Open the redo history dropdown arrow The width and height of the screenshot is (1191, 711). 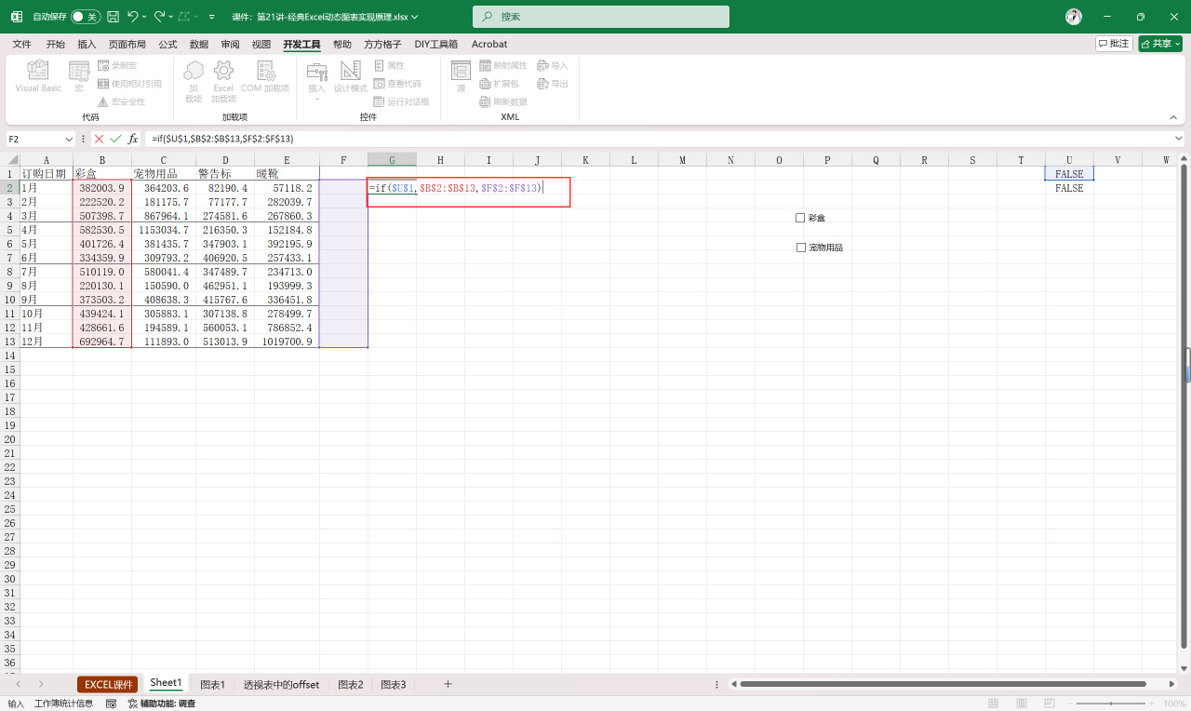(172, 17)
